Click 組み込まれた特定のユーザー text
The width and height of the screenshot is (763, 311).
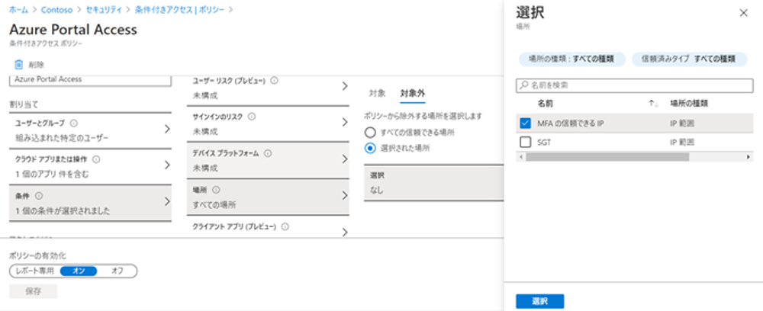point(61,138)
